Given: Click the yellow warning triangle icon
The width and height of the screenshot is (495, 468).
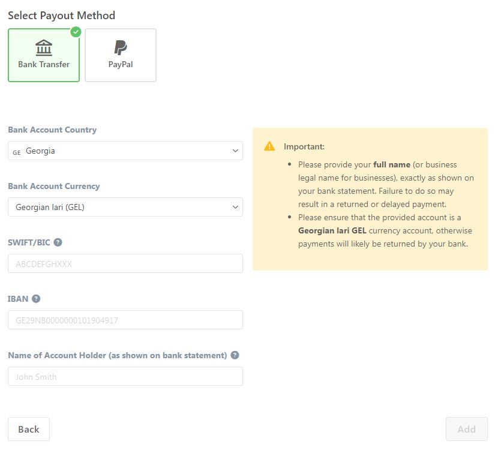Looking at the screenshot, I should coord(269,146).
